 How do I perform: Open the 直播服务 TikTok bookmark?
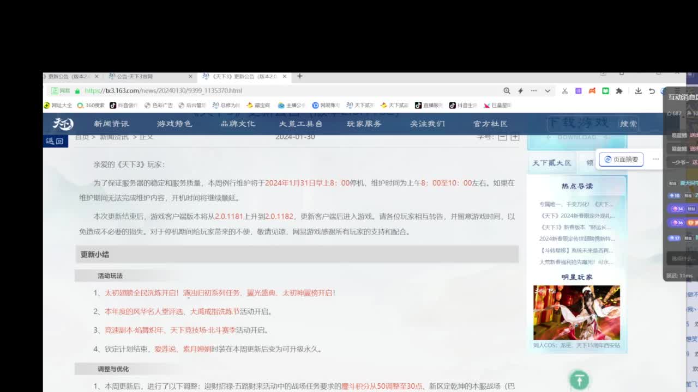click(x=429, y=106)
